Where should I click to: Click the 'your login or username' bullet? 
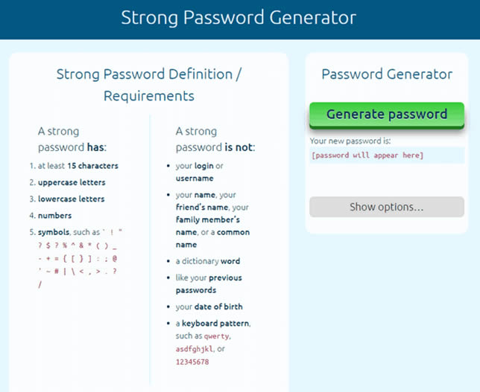tap(199, 172)
